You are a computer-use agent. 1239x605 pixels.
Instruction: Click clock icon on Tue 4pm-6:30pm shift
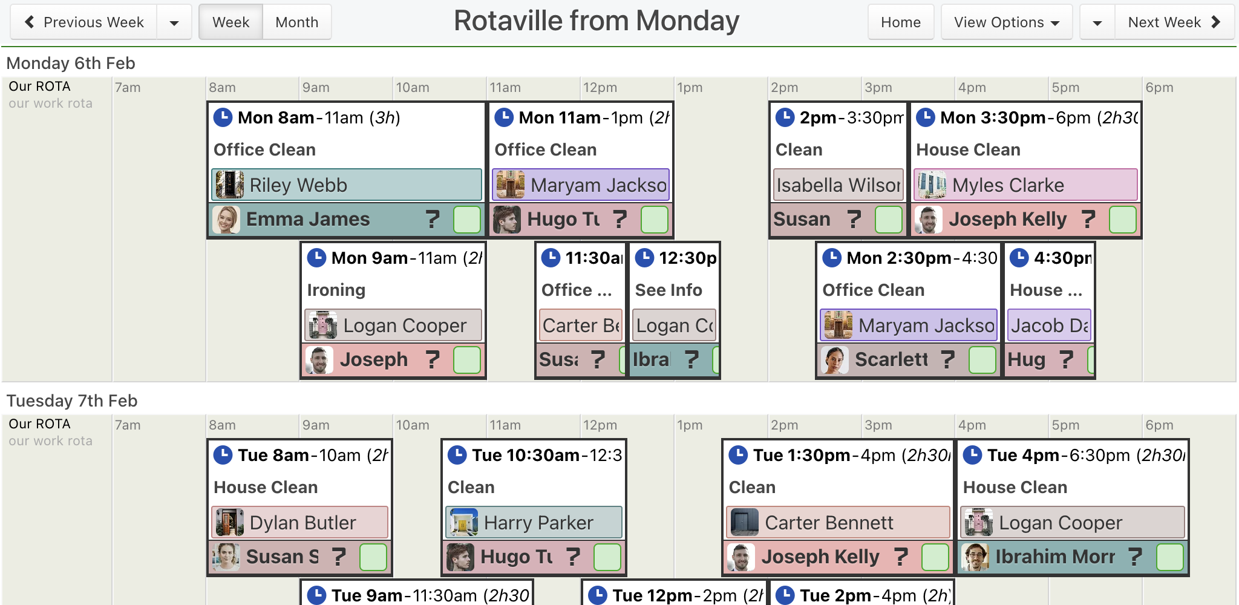click(972, 455)
